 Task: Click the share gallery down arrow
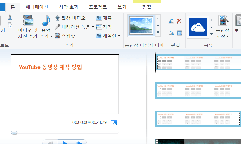point(211,27)
